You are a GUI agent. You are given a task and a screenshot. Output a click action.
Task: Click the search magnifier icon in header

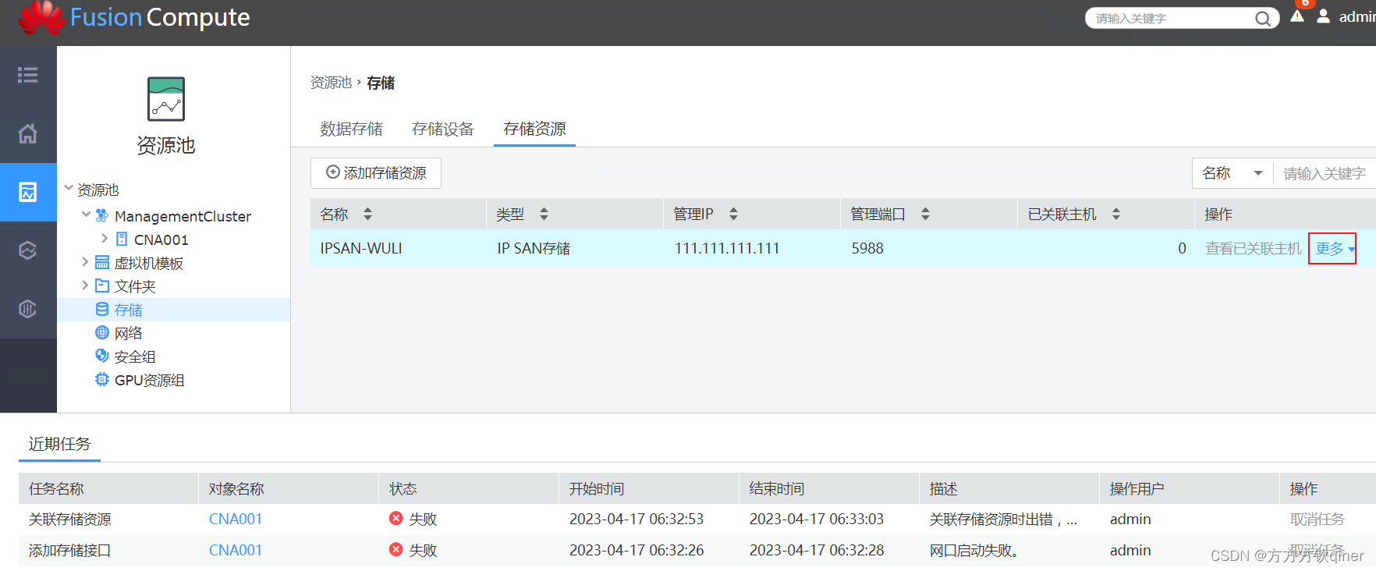(1263, 19)
